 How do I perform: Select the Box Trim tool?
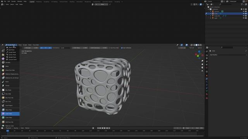point(10,102)
